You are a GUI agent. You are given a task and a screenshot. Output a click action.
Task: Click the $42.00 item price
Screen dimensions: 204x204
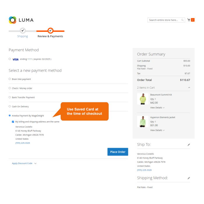[154, 103]
